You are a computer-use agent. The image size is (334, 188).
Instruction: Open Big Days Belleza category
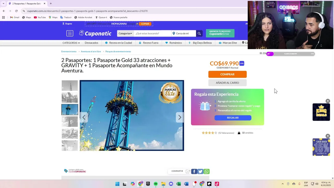click(200, 43)
